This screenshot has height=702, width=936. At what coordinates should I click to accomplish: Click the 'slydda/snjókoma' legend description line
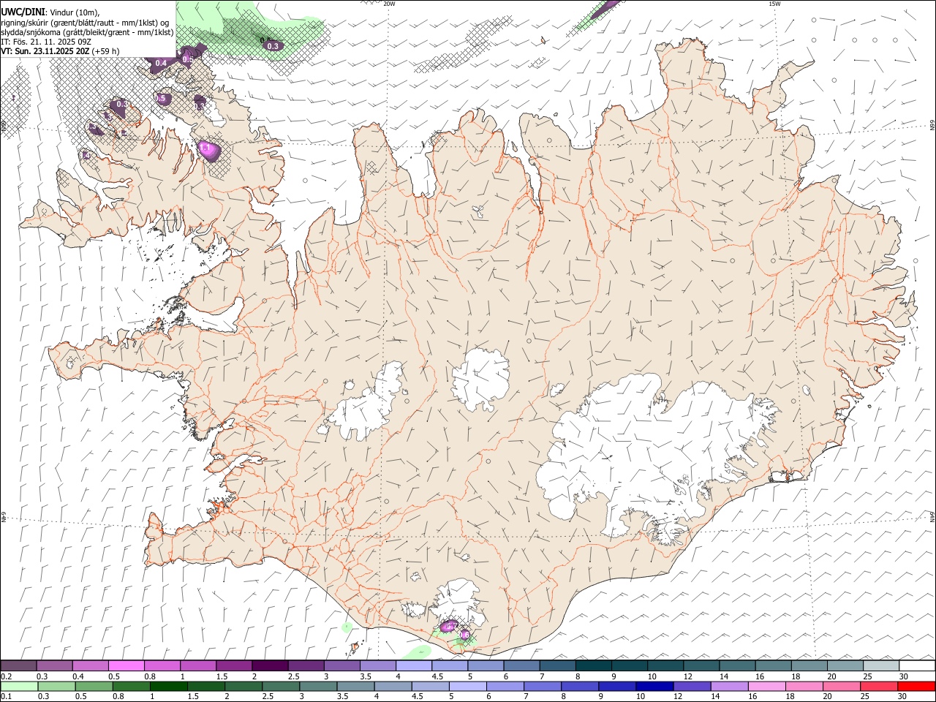click(x=87, y=32)
